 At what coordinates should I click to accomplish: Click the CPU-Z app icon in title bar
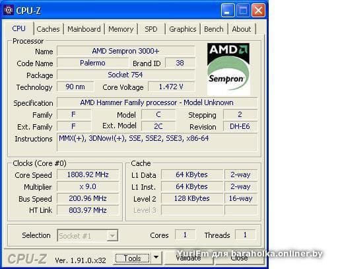pos(9,10)
